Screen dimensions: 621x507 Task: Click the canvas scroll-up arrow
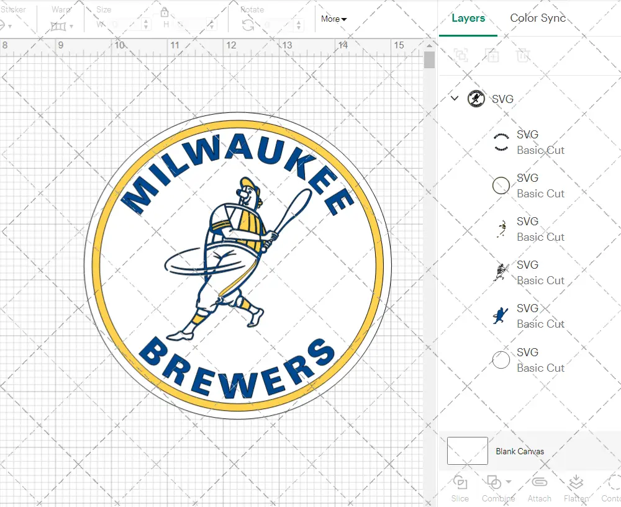429,46
